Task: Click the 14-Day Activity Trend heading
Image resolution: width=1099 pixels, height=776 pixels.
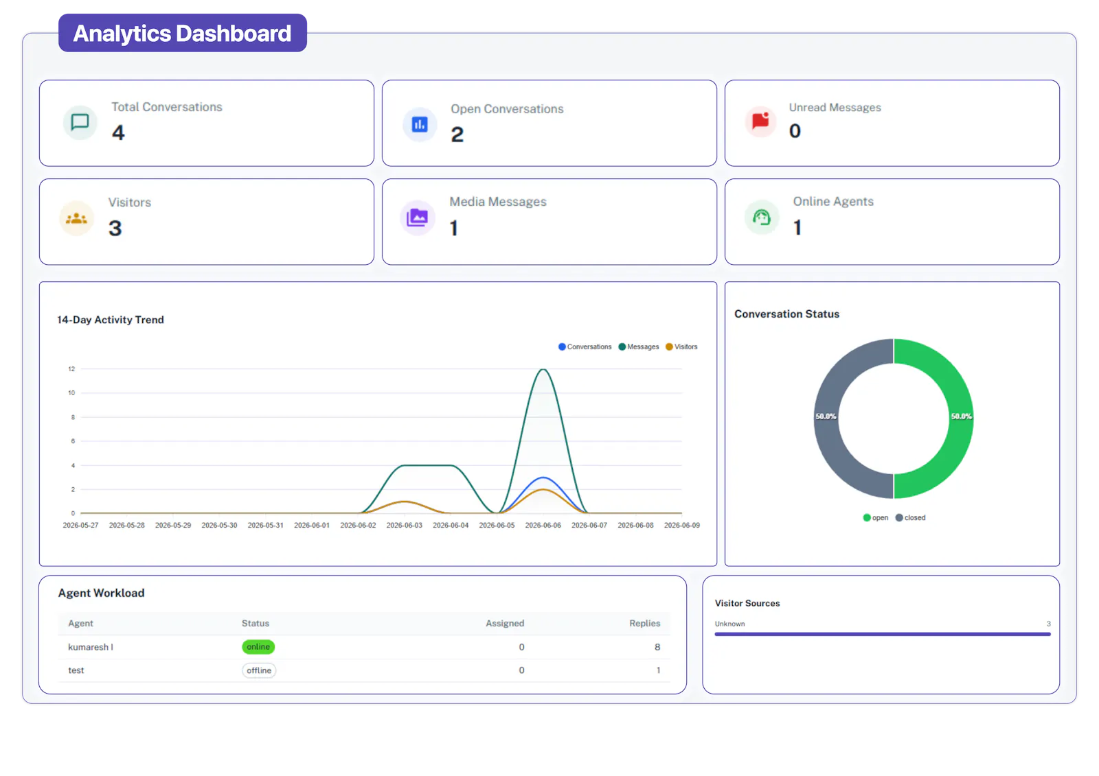Action: click(111, 320)
